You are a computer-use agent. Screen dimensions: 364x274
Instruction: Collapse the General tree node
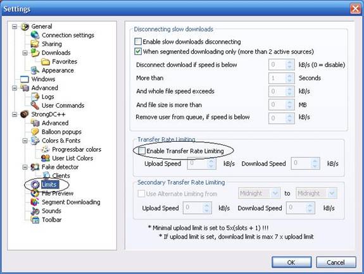[x=15, y=27]
